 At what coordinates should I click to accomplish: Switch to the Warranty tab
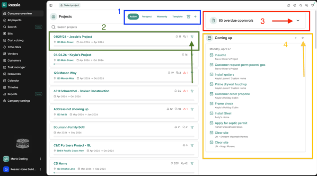coord(162,17)
